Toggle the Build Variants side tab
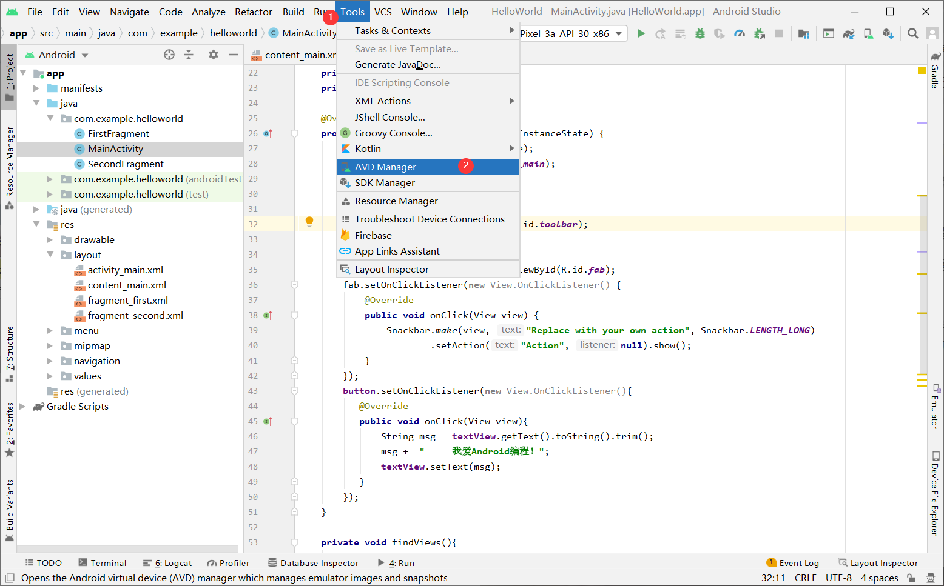 pos(9,510)
